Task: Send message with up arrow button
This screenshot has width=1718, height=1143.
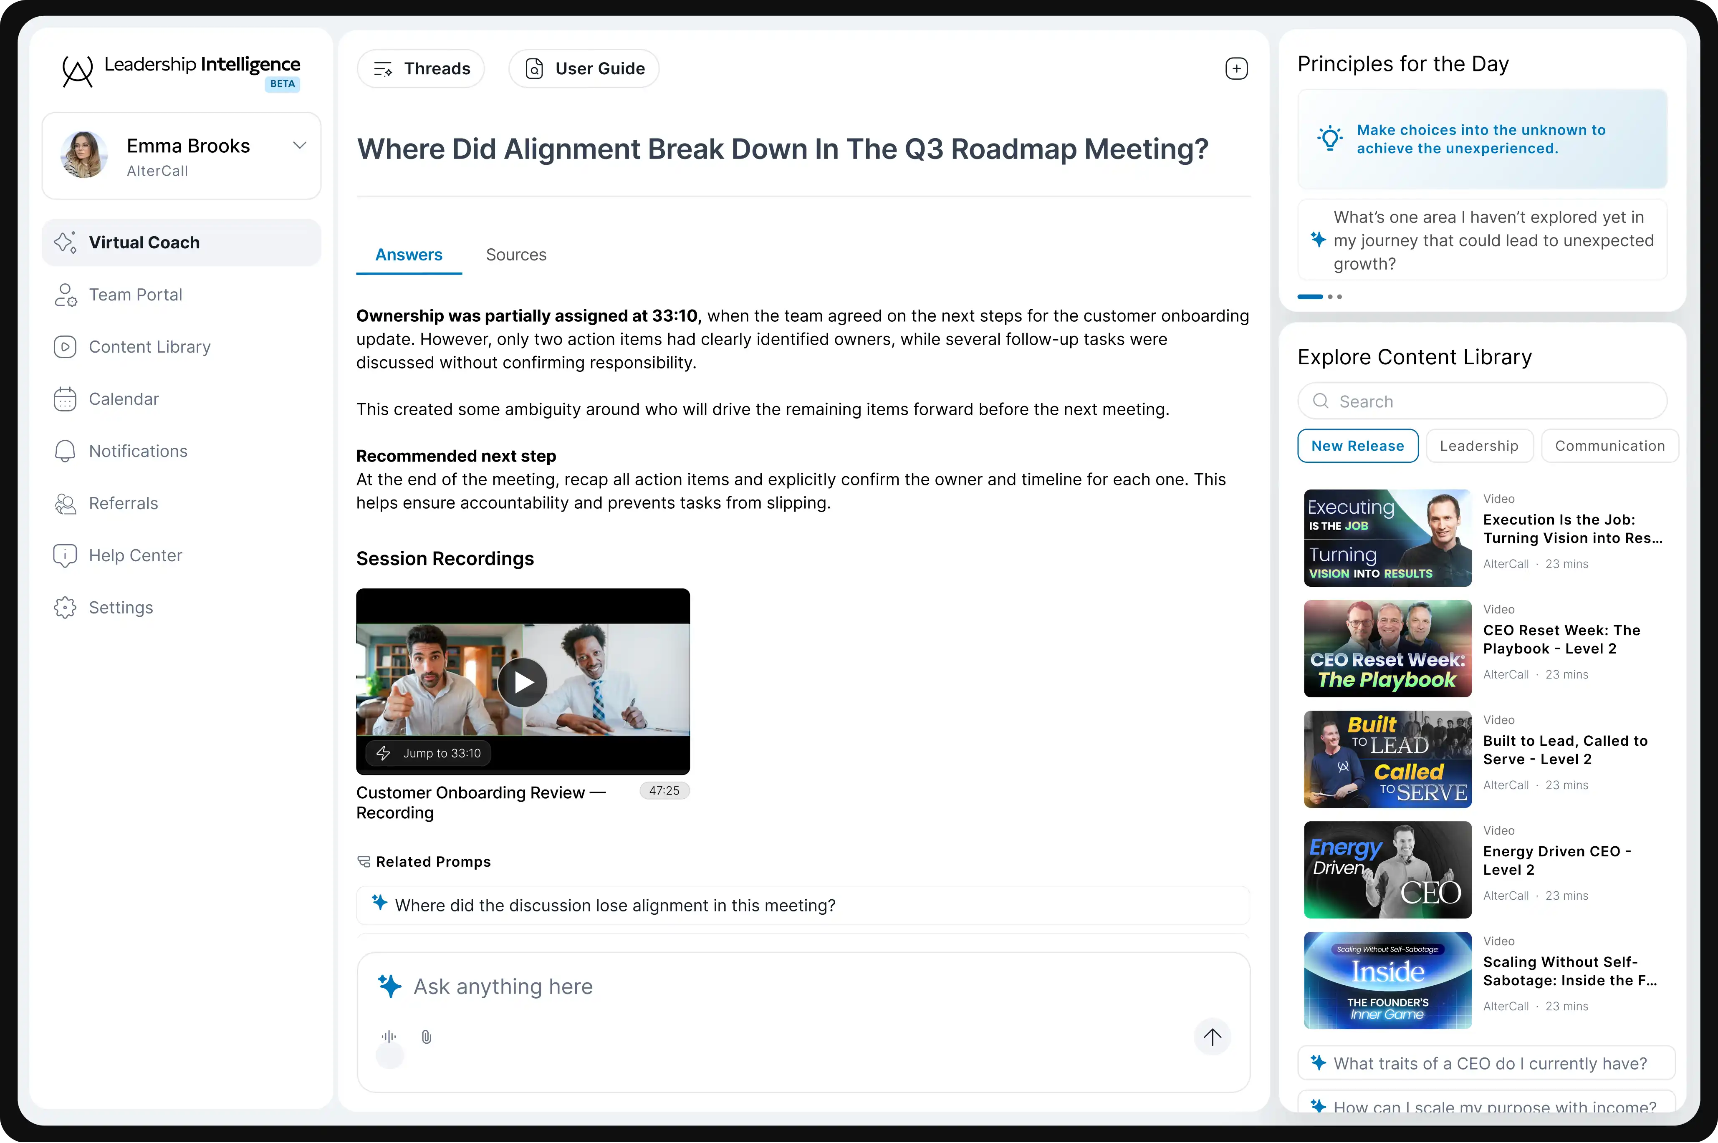Action: pos(1212,1037)
